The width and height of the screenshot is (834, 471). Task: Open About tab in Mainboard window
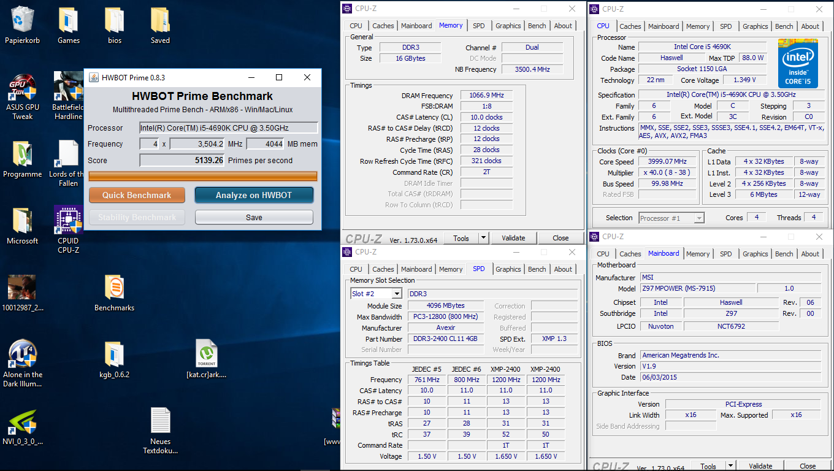(810, 254)
